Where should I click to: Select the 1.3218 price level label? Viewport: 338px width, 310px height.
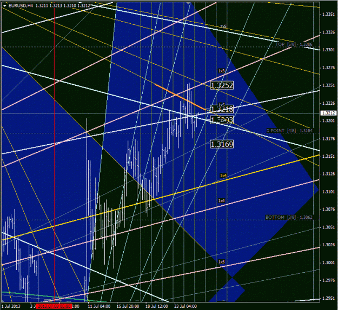[x=222, y=109]
